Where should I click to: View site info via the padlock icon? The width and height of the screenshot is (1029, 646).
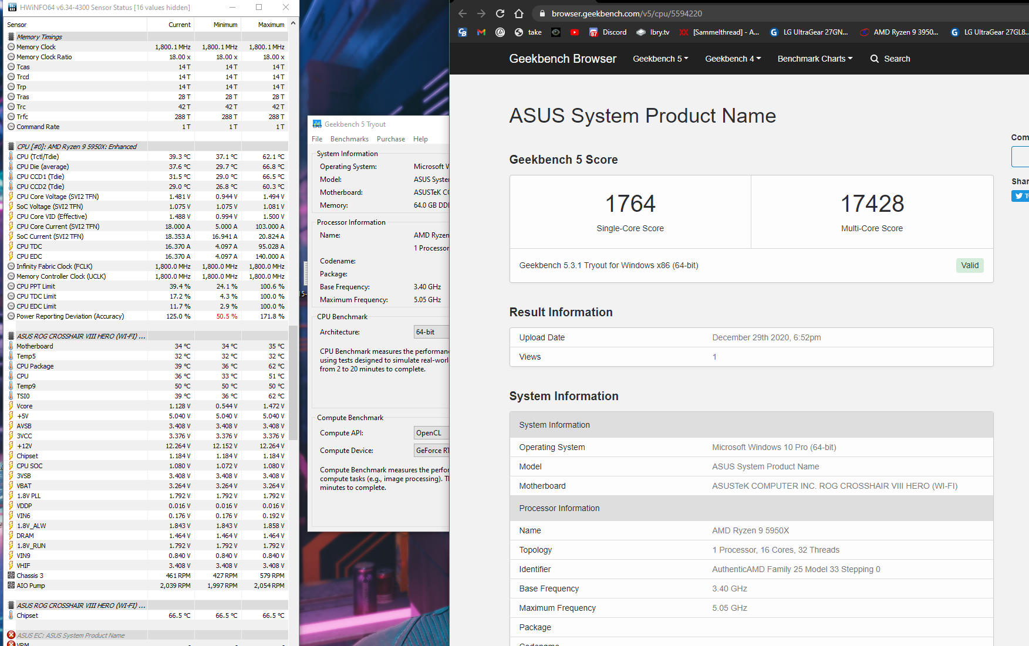coord(542,13)
